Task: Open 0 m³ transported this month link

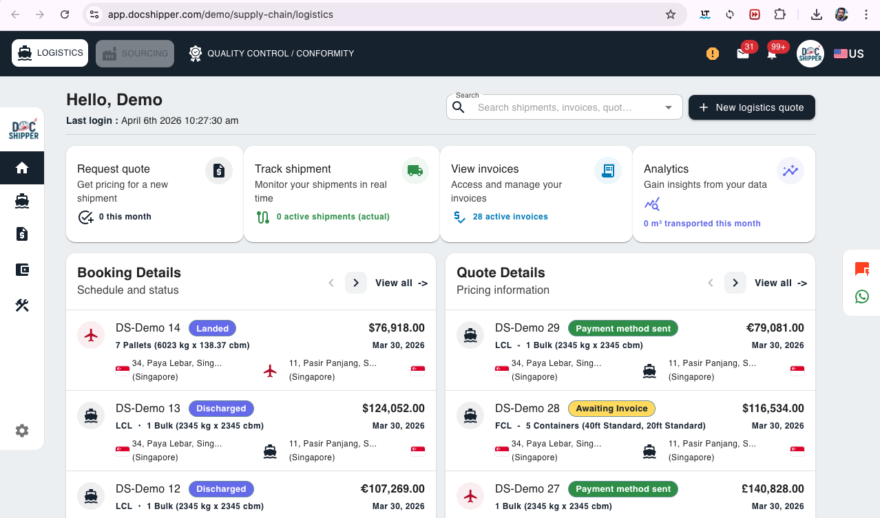Action: click(702, 223)
